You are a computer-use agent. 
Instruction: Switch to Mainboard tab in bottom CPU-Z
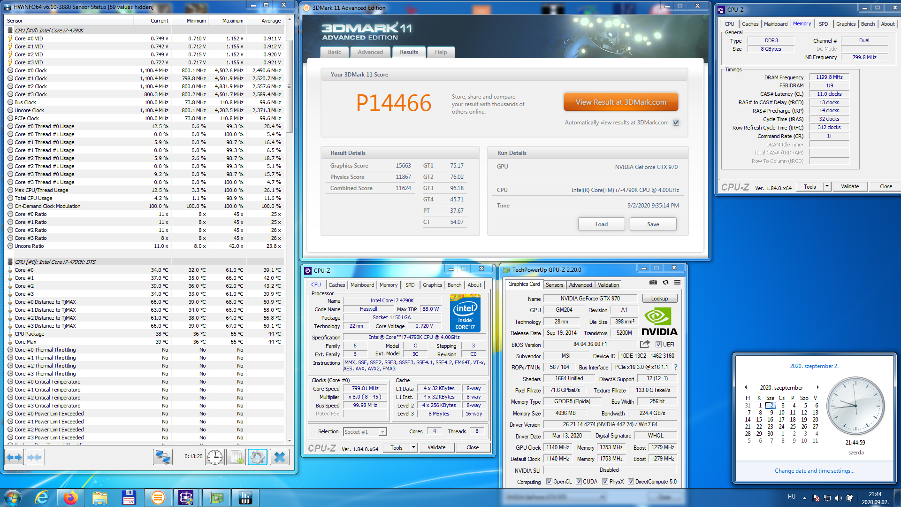(x=362, y=285)
